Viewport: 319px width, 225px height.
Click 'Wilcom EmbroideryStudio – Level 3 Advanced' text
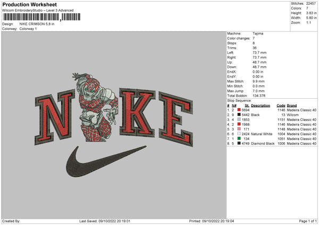click(38, 11)
